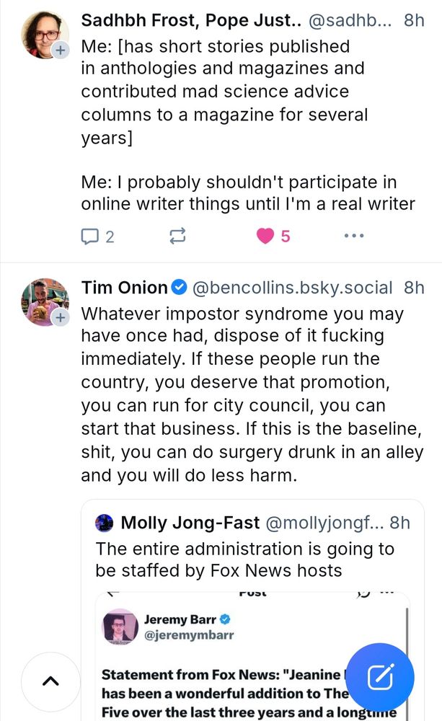Image resolution: width=442 pixels, height=721 pixels.
Task: Compose a new post
Action: click(x=380, y=677)
